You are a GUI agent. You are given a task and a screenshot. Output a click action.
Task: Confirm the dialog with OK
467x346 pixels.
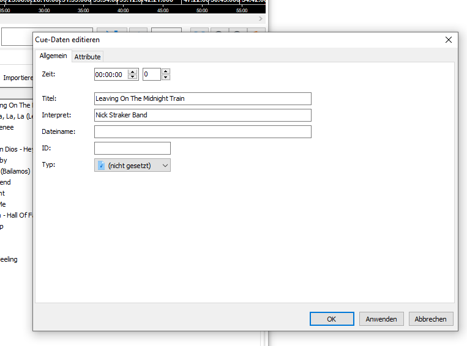(331, 318)
